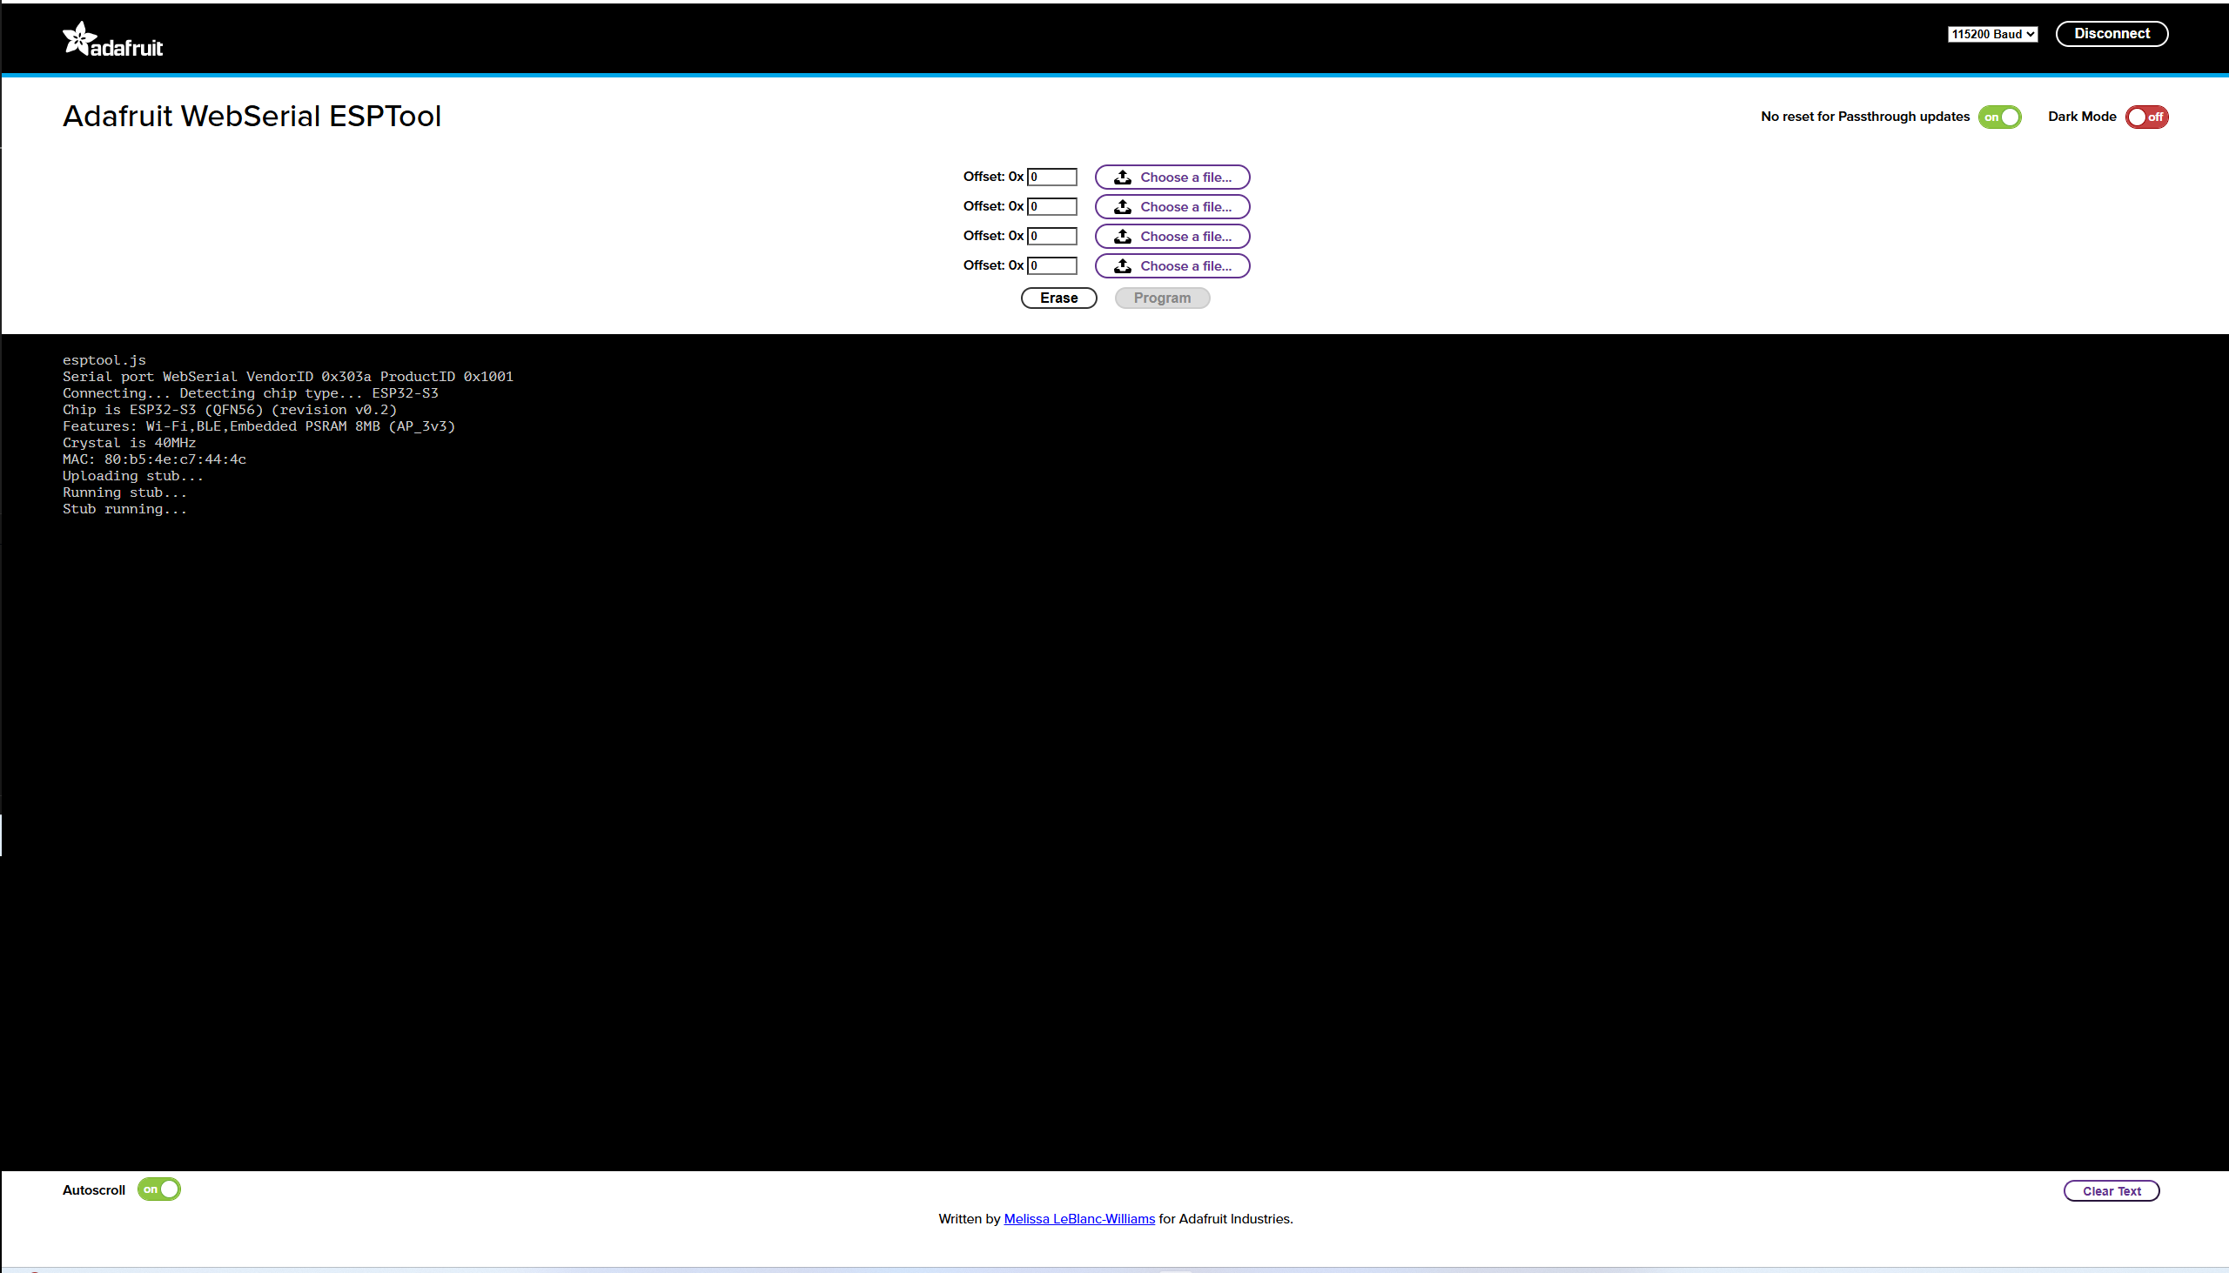Screen dimensions: 2229x1273
Task: Click the grayed-out Program button
Action: pyautogui.click(x=1161, y=298)
